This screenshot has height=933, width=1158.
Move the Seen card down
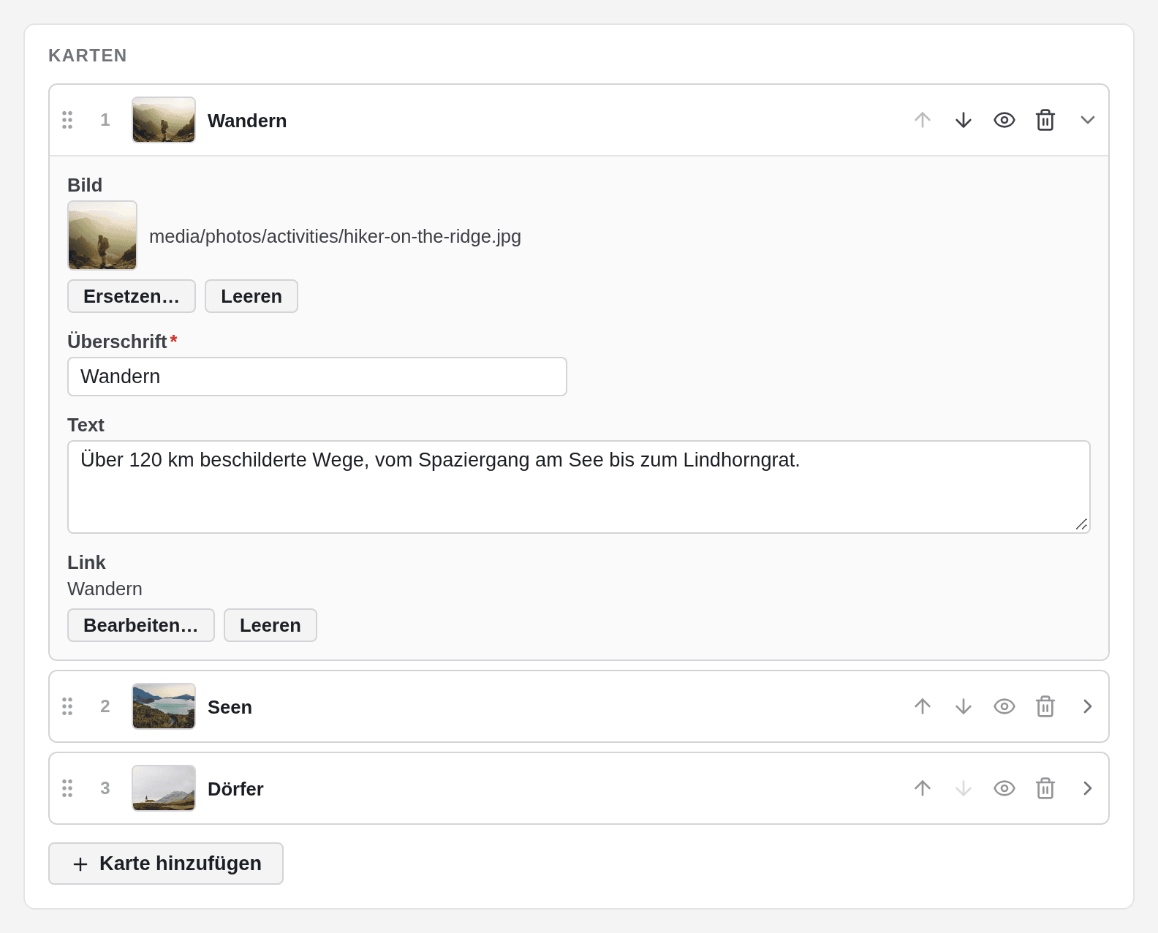964,706
